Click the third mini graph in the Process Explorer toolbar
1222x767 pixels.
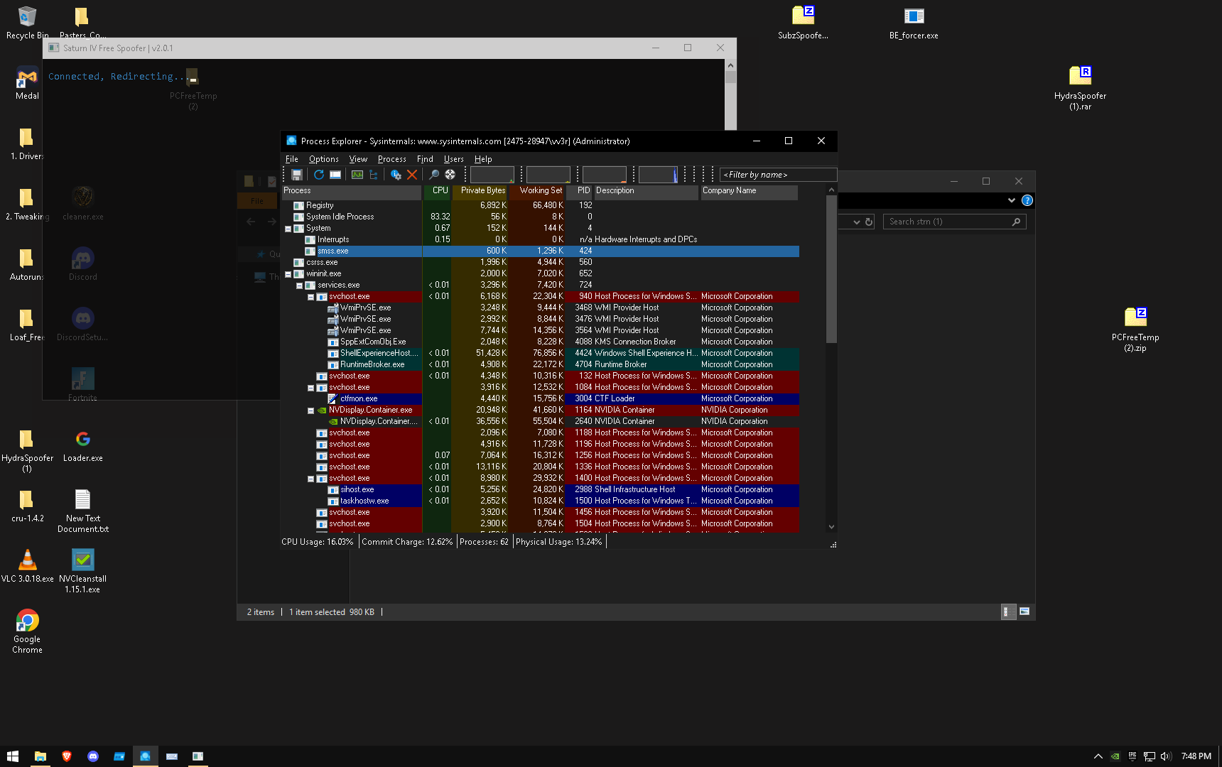click(x=604, y=175)
